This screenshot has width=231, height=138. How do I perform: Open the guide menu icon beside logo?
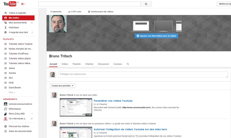23,4
